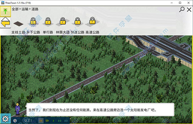
Task: Click the blue-suited advisor character
Action: click(x=17, y=109)
